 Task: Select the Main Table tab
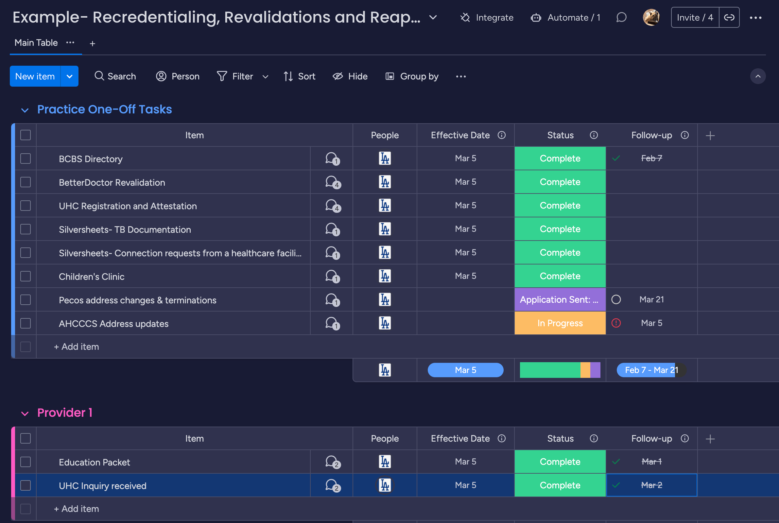(36, 43)
